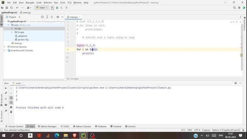Click the editor vertical scrollbar
This screenshot has height=139, width=247.
(x=242, y=47)
